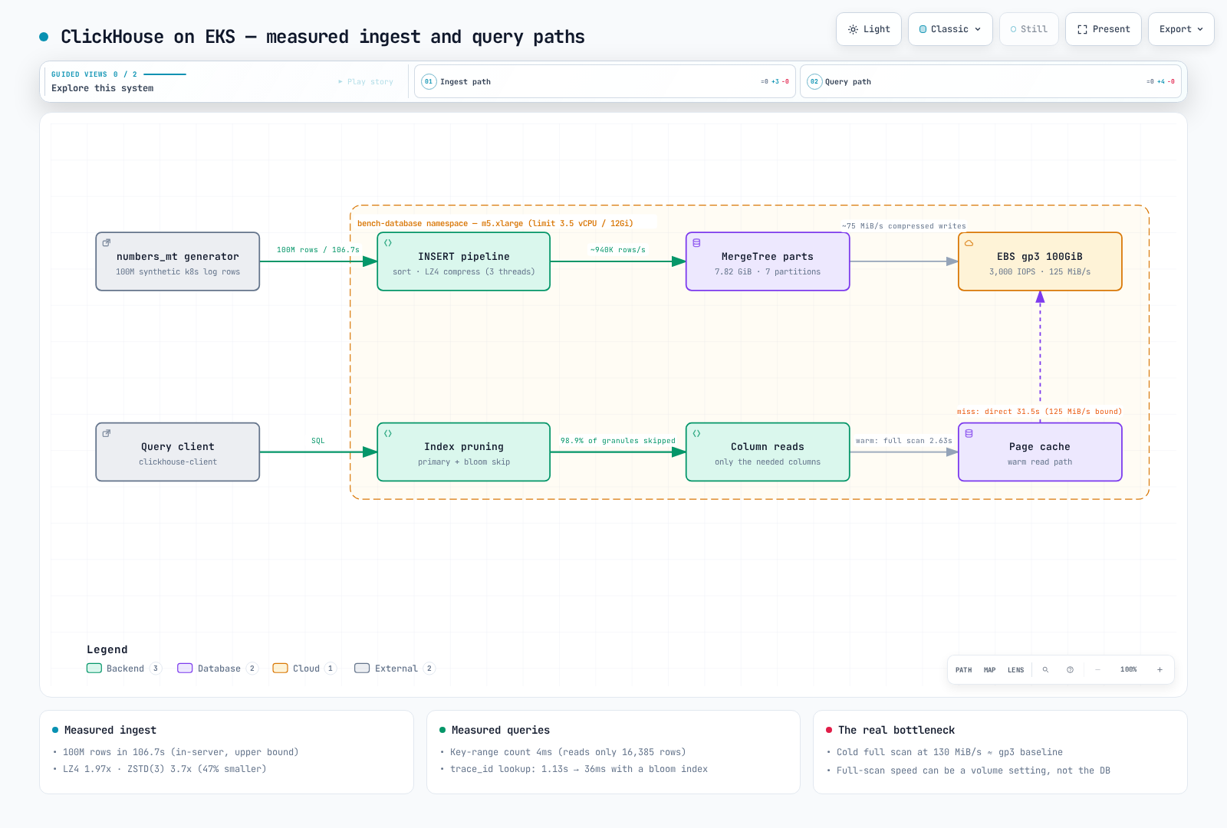Open guided view 01 Ingest path
The image size is (1227, 828).
coord(605,81)
